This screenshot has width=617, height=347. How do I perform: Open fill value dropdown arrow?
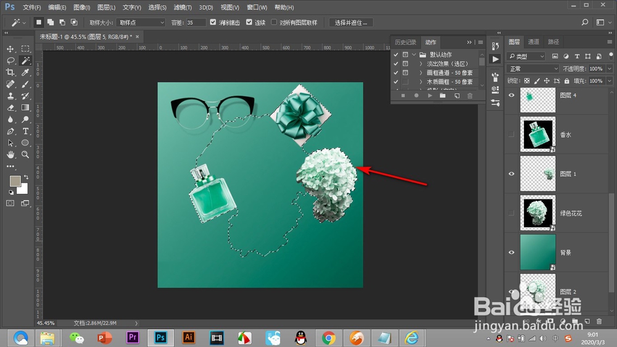click(x=610, y=81)
